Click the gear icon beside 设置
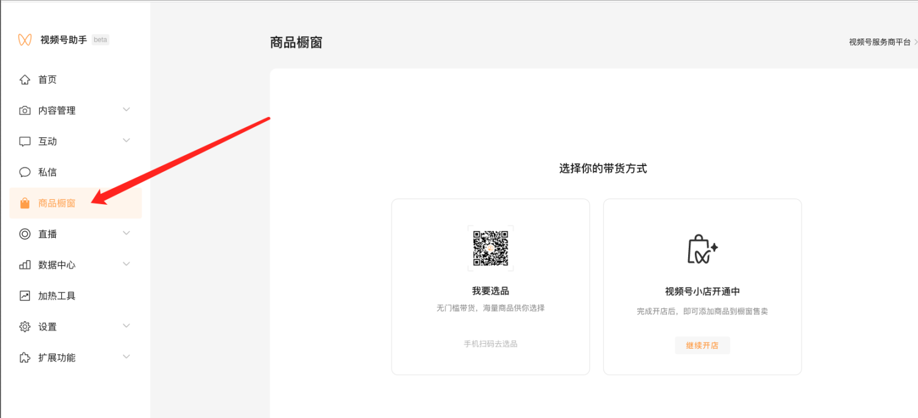This screenshot has width=918, height=418. pos(25,327)
